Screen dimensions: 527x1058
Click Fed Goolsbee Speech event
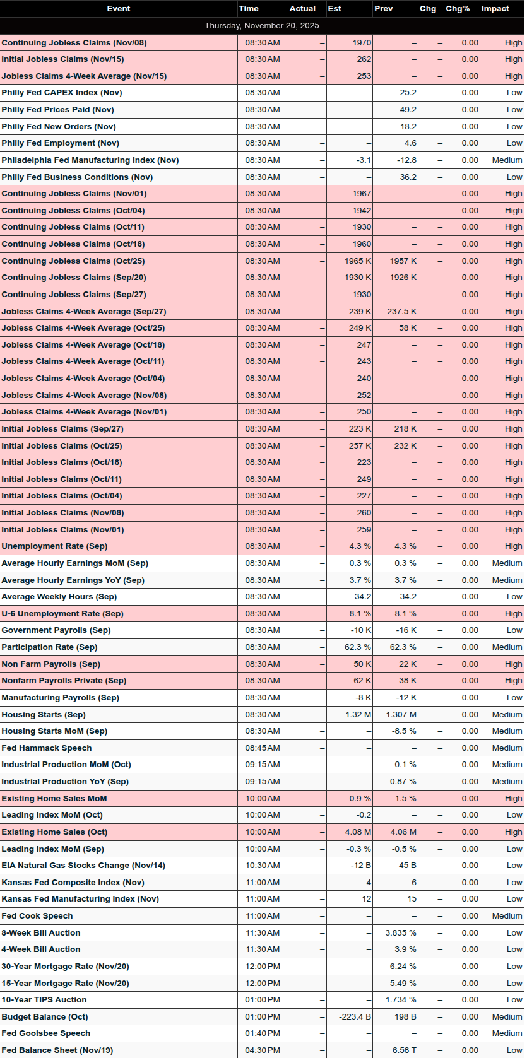pos(46,1033)
